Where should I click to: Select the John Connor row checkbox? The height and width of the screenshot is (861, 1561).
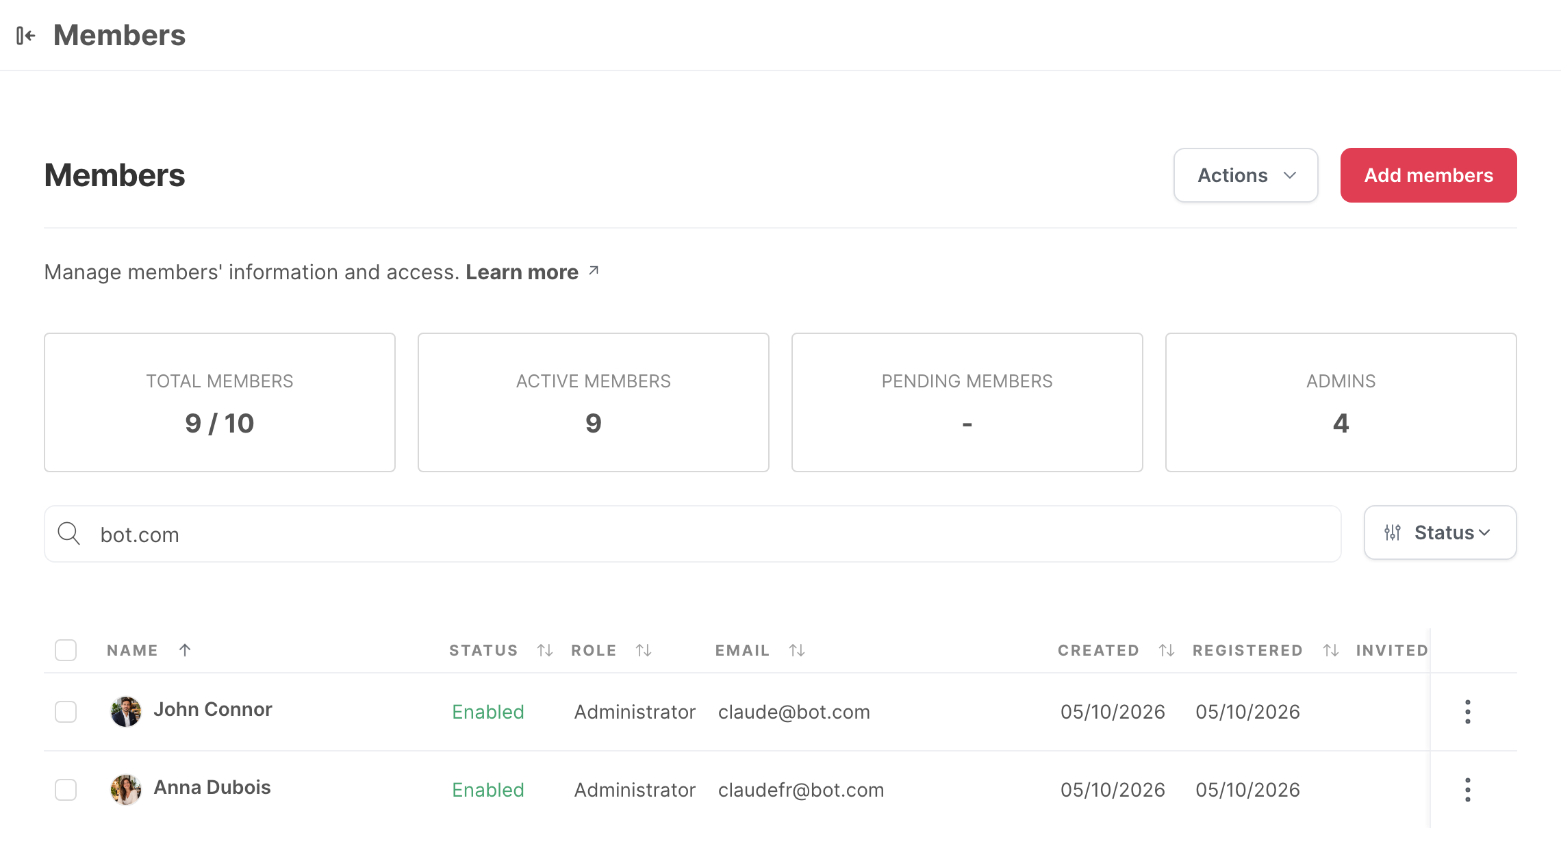coord(66,712)
